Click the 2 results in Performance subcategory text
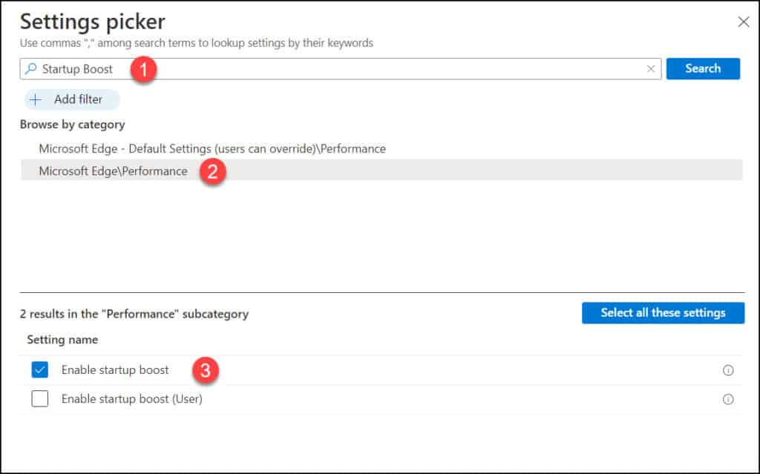This screenshot has height=474, width=760. (x=134, y=314)
